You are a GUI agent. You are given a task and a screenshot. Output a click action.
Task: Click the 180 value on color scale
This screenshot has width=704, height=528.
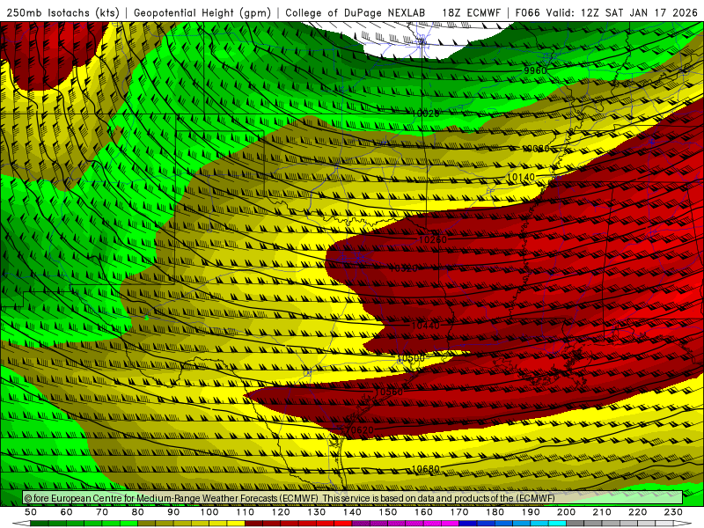pos(495,512)
